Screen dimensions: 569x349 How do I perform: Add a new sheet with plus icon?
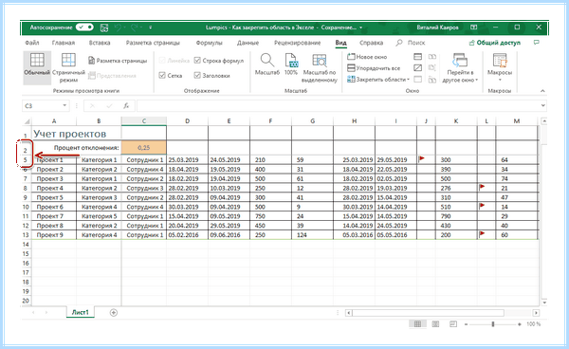[113, 312]
